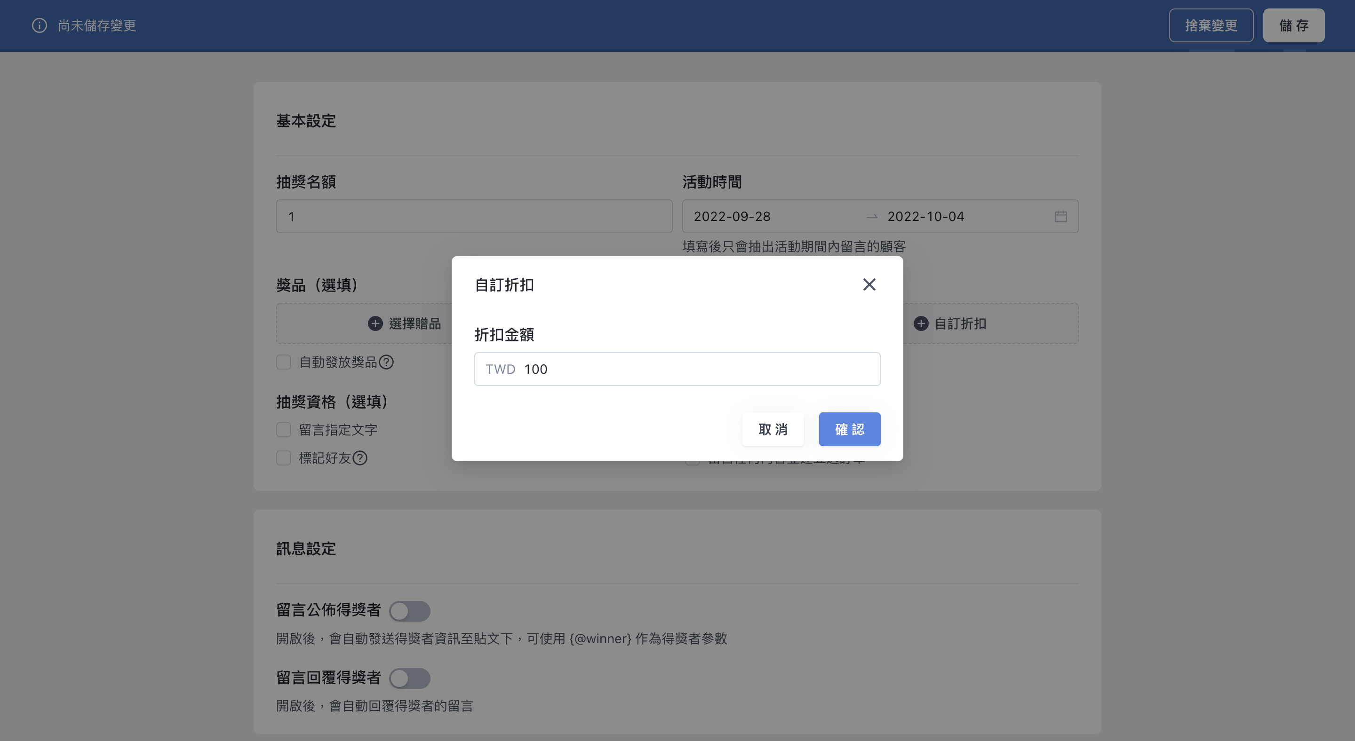Click the 訊息設定 heading

pyautogui.click(x=306, y=549)
